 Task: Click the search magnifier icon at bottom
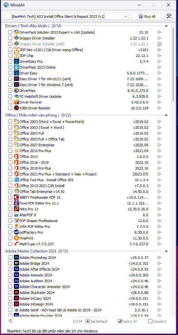click(10, 321)
